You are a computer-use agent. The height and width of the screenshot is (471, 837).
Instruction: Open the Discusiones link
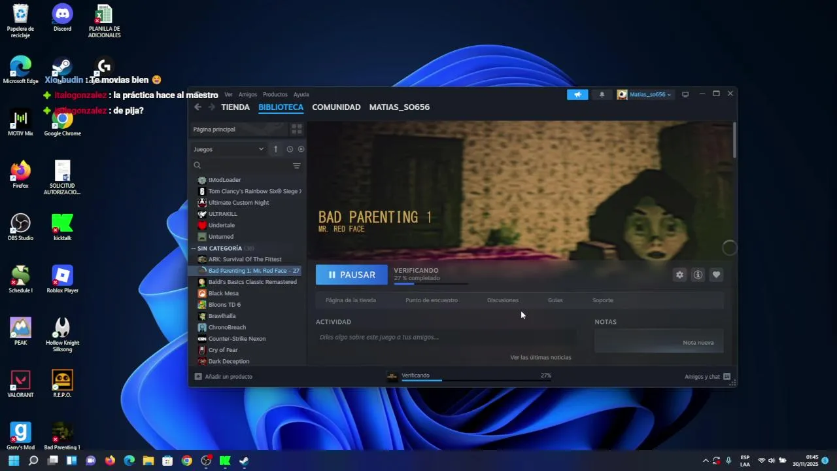503,300
